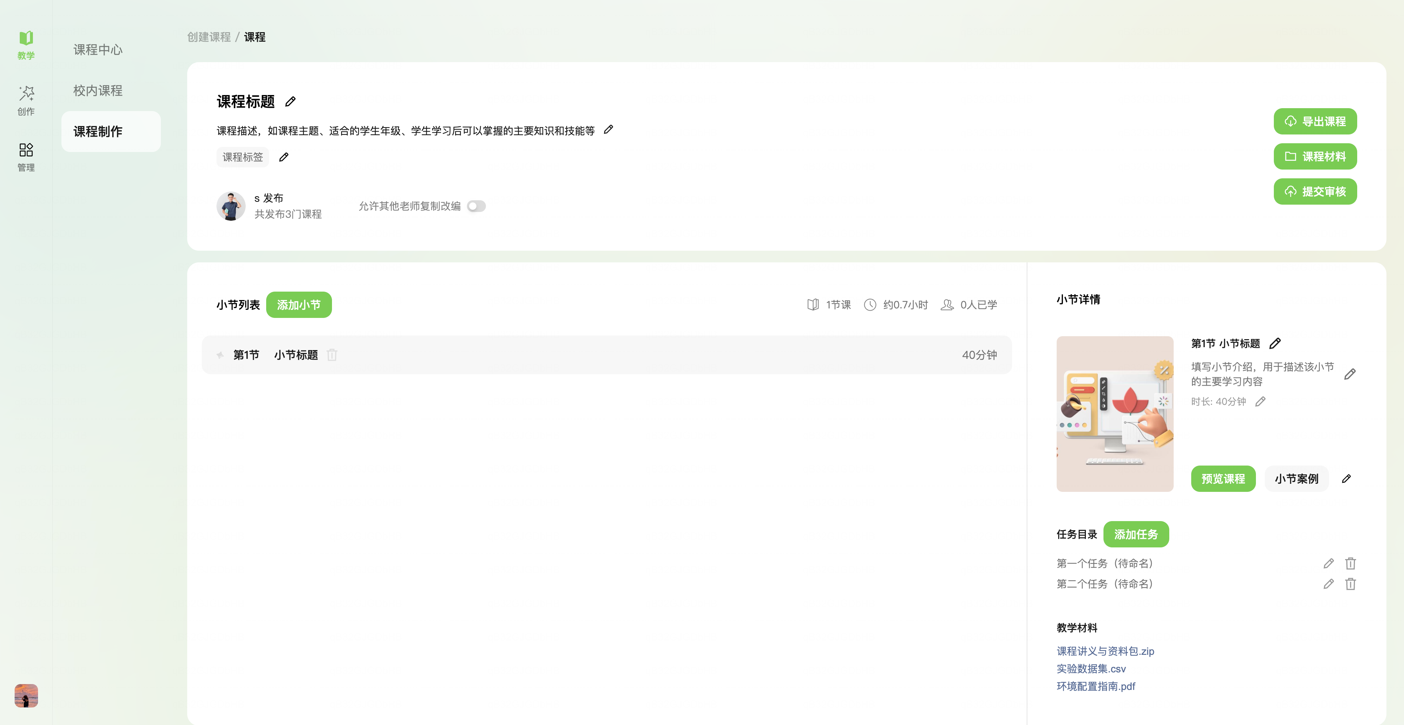This screenshot has height=725, width=1404.
Task: Delete 第二个任务 with its trash icon
Action: [x=1350, y=584]
